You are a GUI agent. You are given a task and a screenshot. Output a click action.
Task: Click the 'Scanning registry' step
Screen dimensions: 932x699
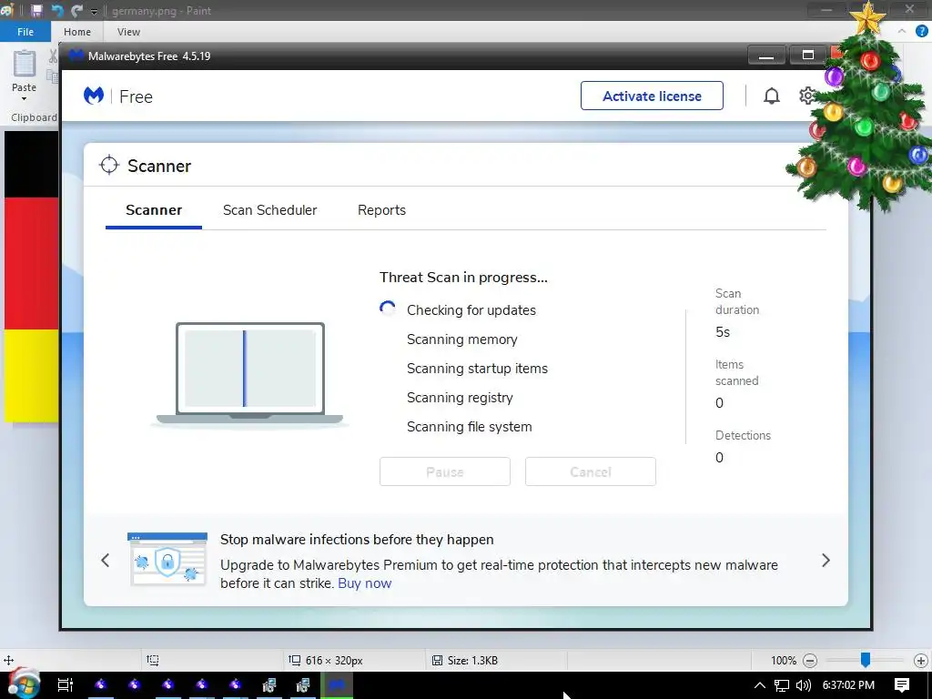pyautogui.click(x=460, y=398)
